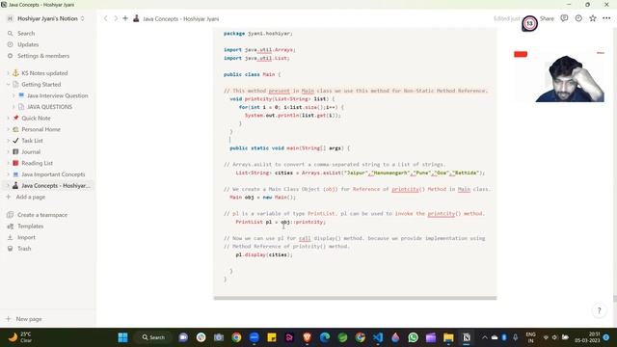
Task: Open Visual Studio Code from taskbar
Action: click(378, 337)
